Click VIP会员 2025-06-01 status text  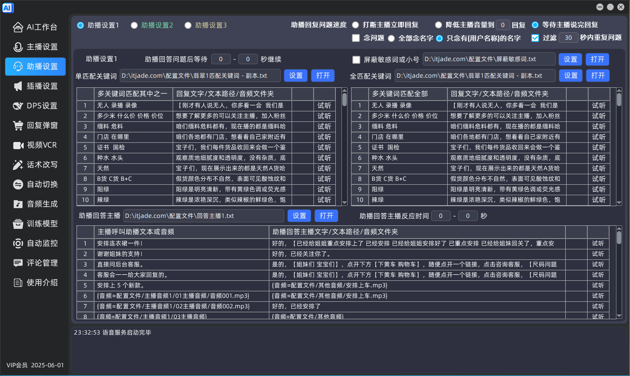pyautogui.click(x=35, y=365)
